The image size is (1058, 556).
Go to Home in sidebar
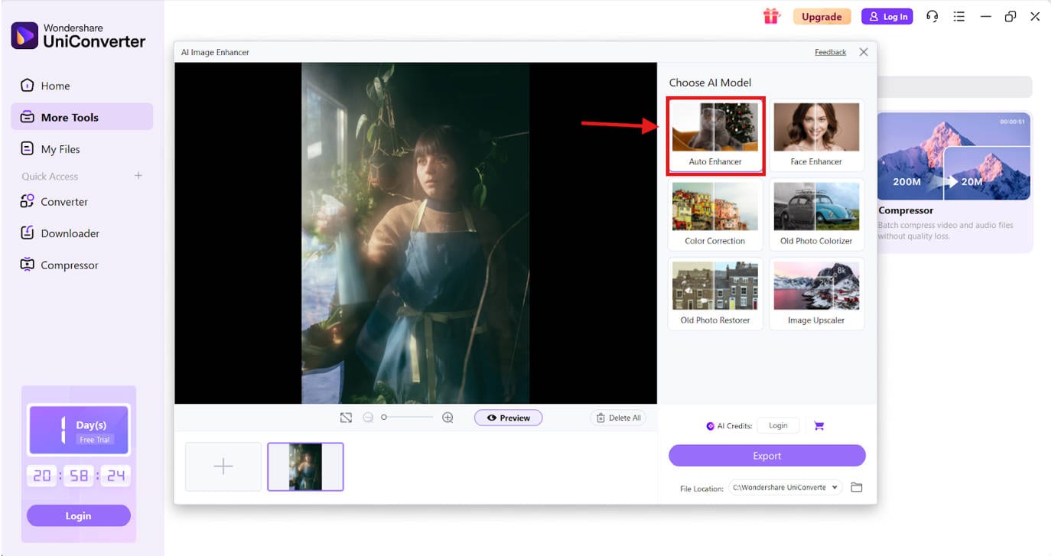(x=82, y=86)
